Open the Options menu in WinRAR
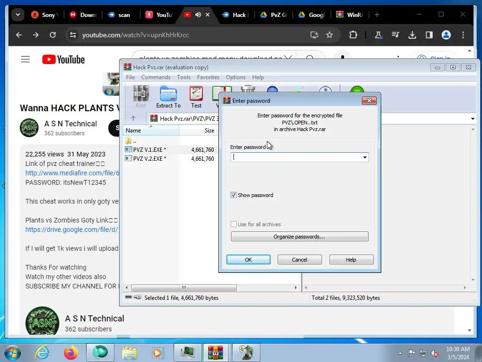 (236, 77)
